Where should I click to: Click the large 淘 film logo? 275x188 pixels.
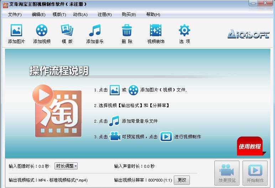point(57,111)
